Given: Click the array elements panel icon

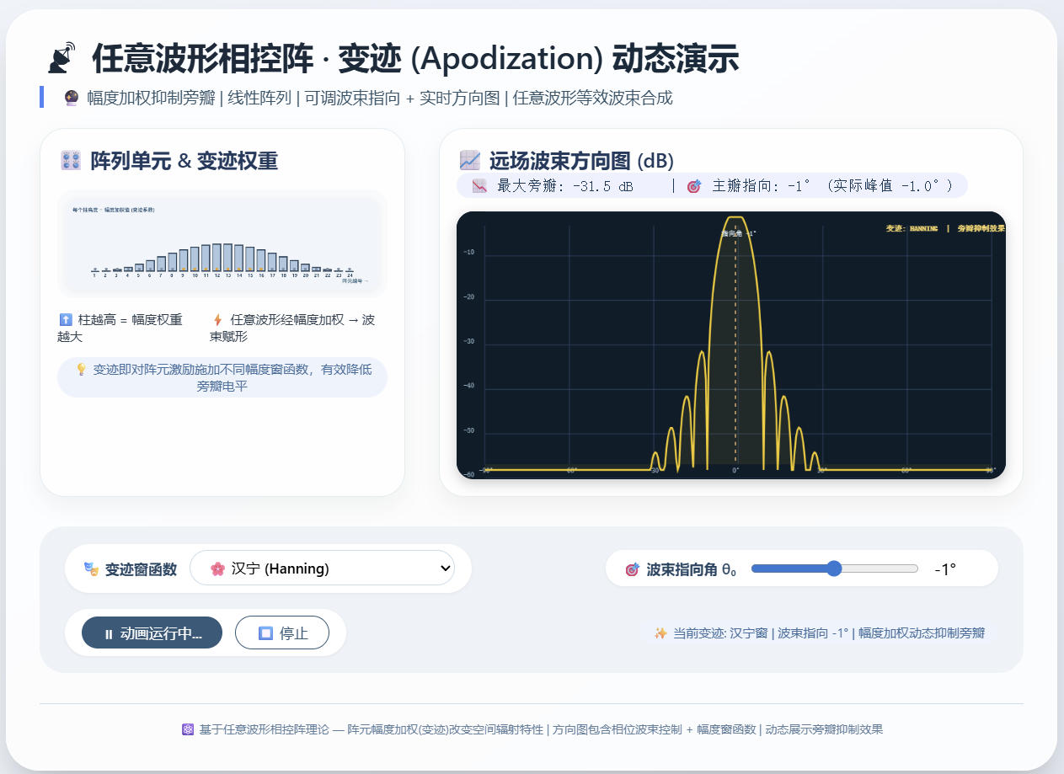Looking at the screenshot, I should (x=71, y=161).
